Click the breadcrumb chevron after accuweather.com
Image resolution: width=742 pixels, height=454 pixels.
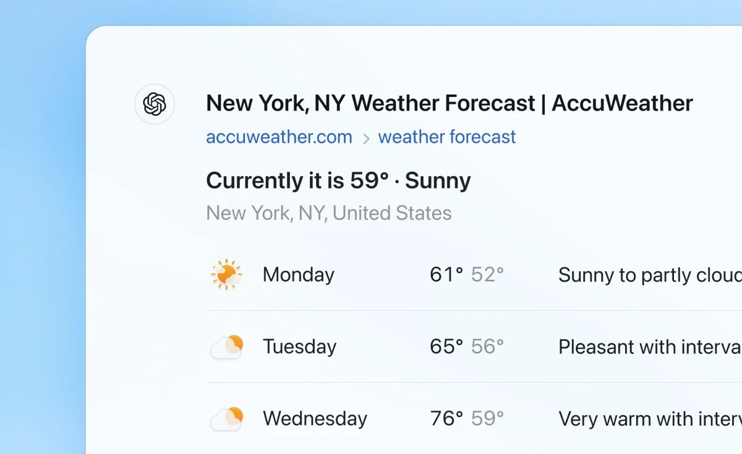click(365, 138)
